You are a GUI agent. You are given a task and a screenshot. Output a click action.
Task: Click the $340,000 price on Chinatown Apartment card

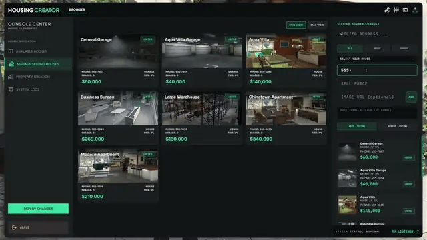(x=261, y=139)
